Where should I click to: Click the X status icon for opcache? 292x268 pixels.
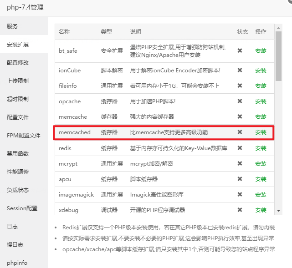click(x=240, y=101)
